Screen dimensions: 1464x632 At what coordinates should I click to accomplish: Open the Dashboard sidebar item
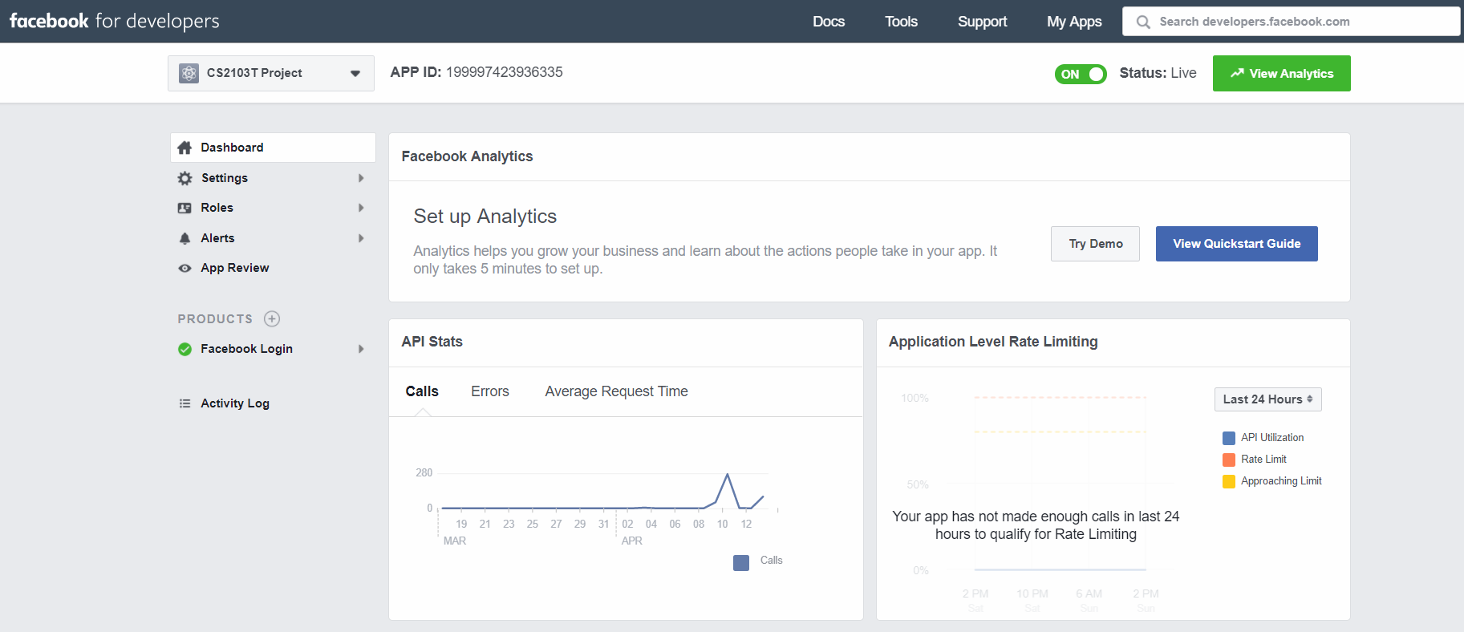(273, 148)
